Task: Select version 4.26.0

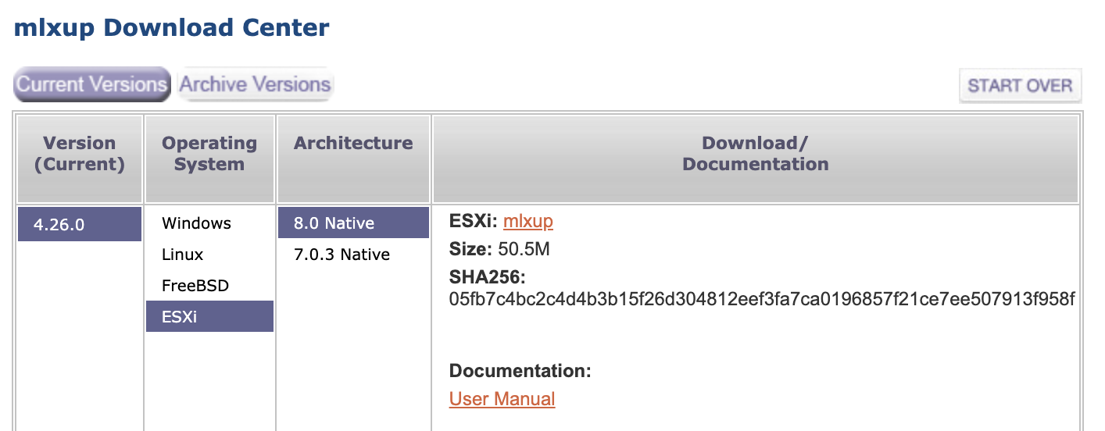Action: [x=80, y=225]
